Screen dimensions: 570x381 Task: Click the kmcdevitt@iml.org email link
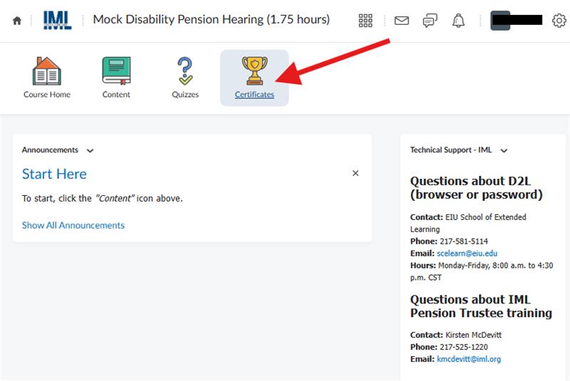click(x=469, y=359)
